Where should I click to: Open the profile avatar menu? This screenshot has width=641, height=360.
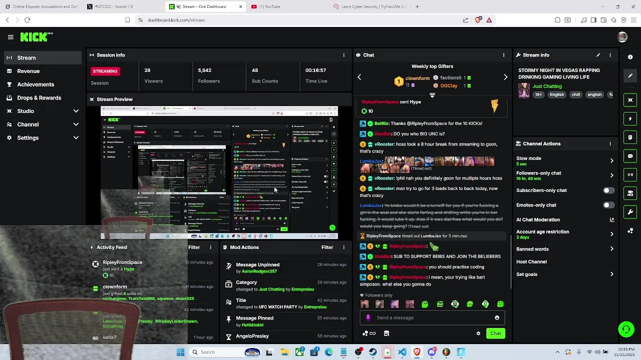coord(622,37)
